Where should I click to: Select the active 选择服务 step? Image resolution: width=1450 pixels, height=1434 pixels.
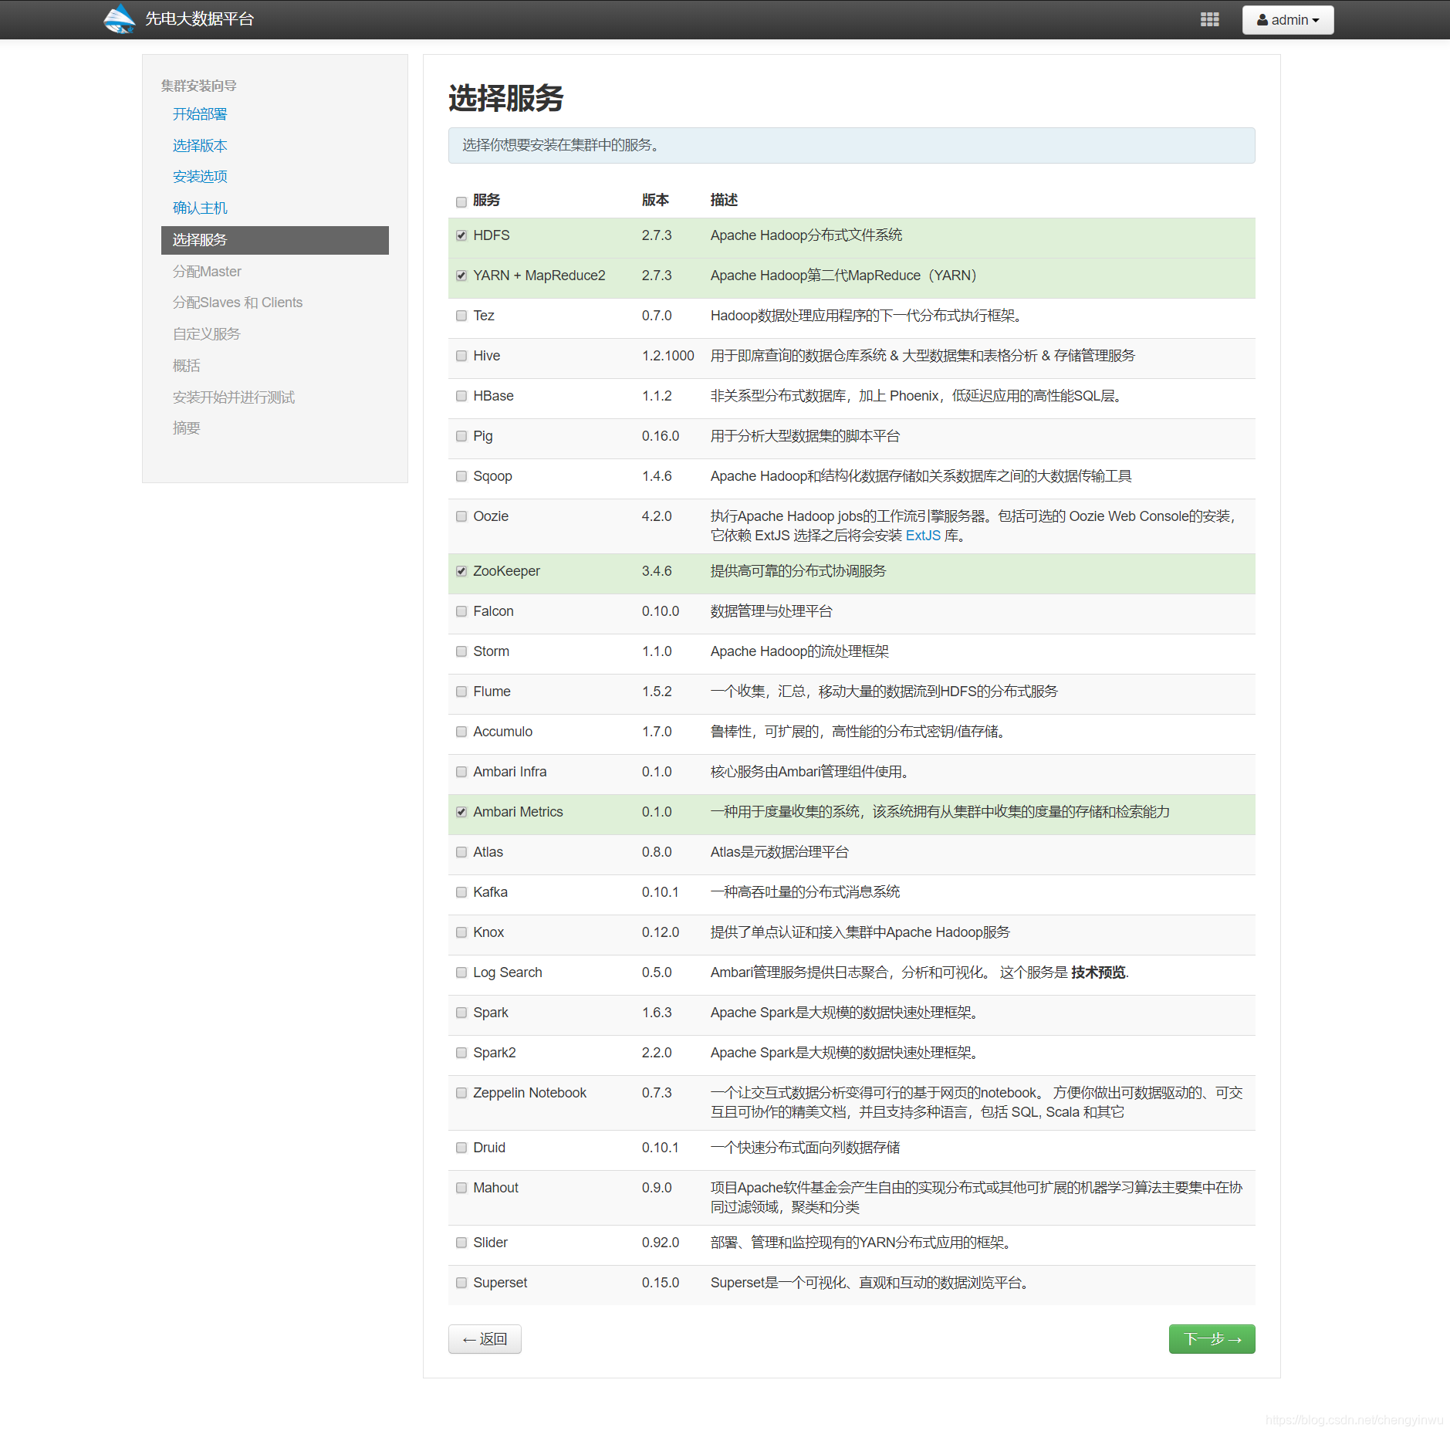point(275,240)
